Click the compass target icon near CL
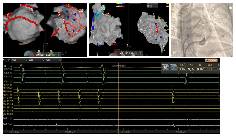236x138 pixels. pos(165,67)
